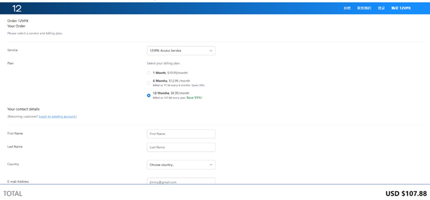Open the Service dropdown
The width and height of the screenshot is (430, 200).
[181, 51]
